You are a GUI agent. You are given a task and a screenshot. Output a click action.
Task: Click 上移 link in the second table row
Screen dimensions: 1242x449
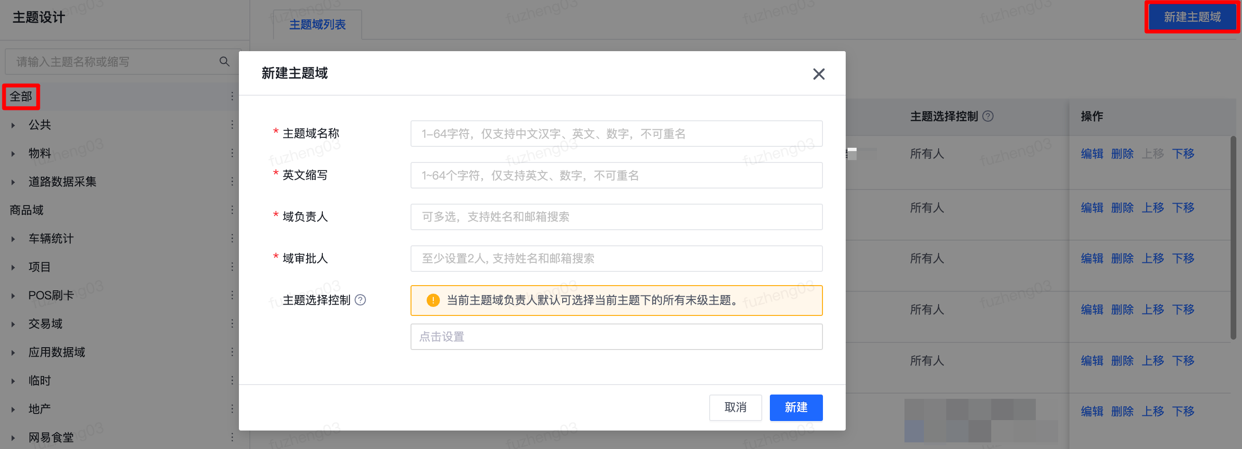(x=1153, y=207)
